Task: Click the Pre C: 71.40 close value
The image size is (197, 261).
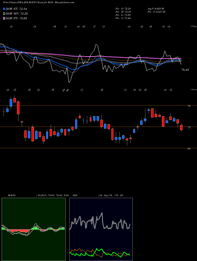Action: pos(123,18)
